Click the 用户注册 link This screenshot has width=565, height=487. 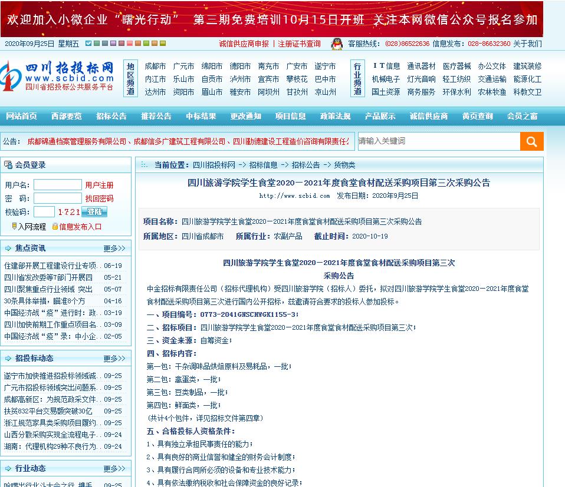(x=99, y=185)
